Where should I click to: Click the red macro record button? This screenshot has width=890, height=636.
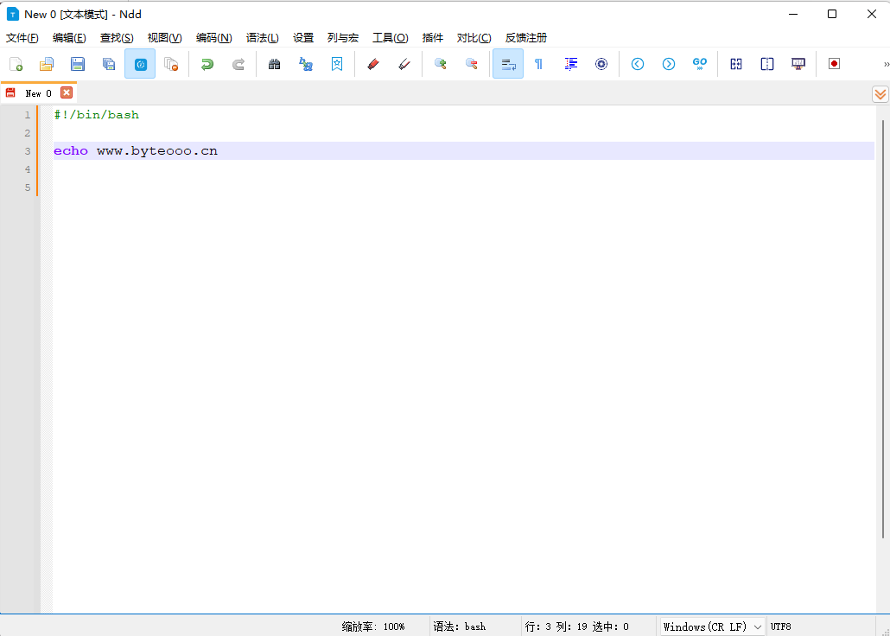tap(835, 64)
